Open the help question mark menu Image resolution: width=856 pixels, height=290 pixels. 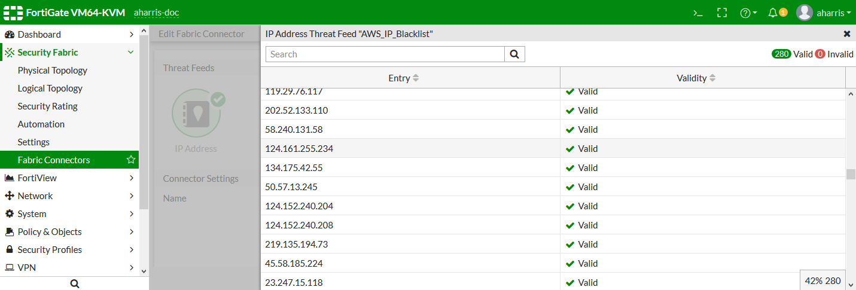748,13
